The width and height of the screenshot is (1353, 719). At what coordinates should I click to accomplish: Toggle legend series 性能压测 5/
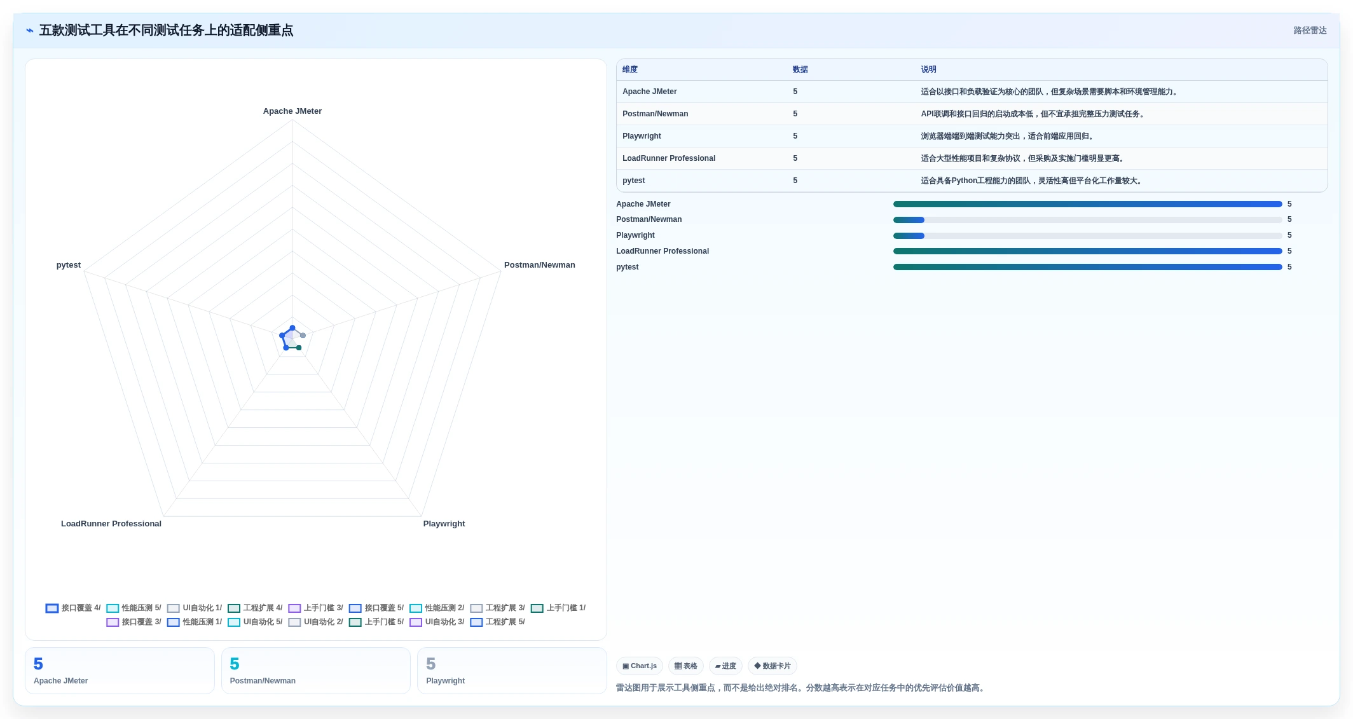tap(134, 608)
